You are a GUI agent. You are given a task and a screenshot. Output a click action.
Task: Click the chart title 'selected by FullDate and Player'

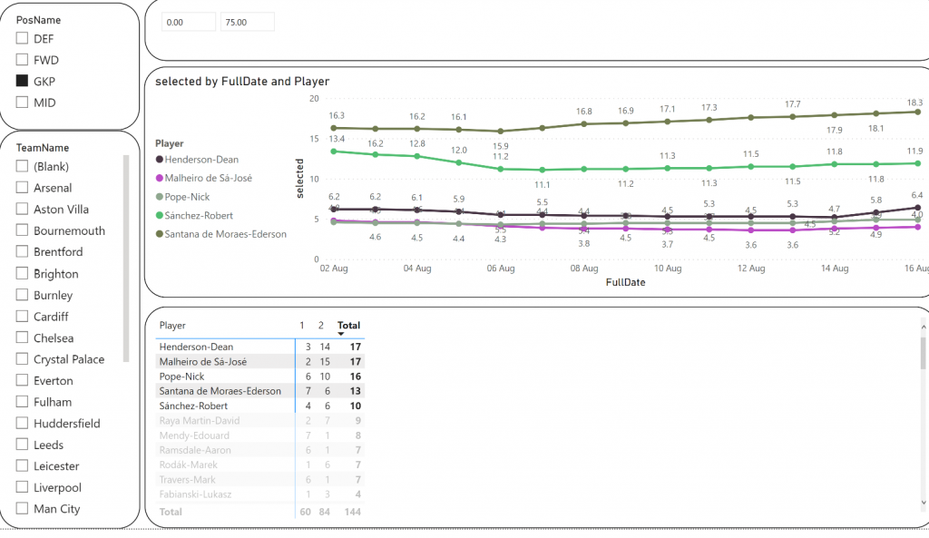point(242,81)
